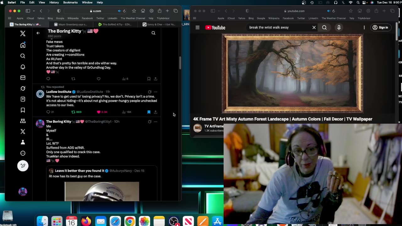This screenshot has width=402, height=226.
Task: Click the compose post button
Action: coord(23,166)
